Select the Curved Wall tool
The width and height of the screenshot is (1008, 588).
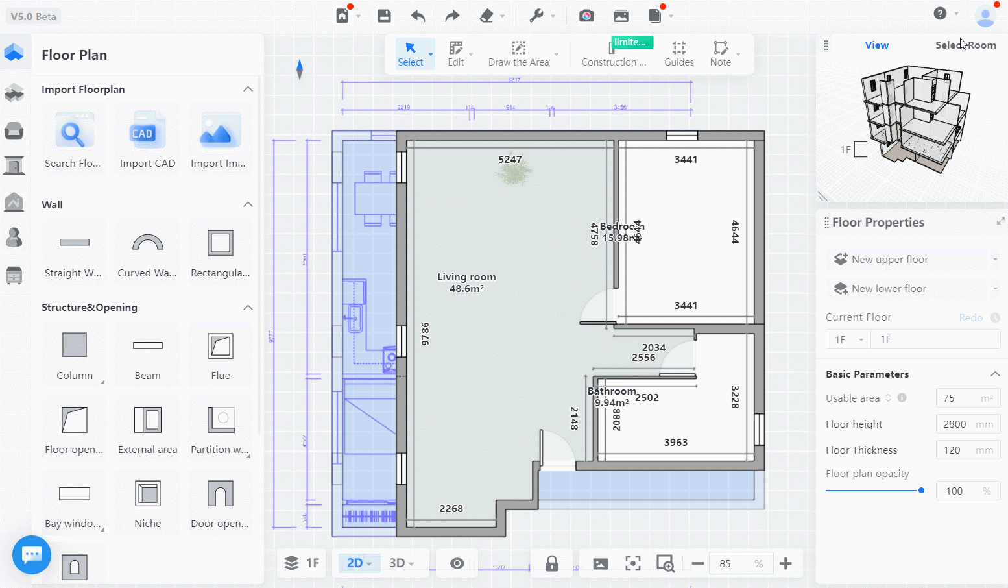[147, 250]
